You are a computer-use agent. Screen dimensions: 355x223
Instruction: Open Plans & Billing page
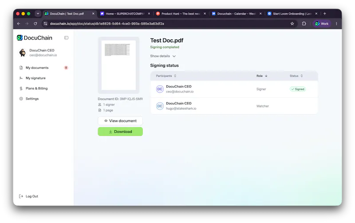36,88
